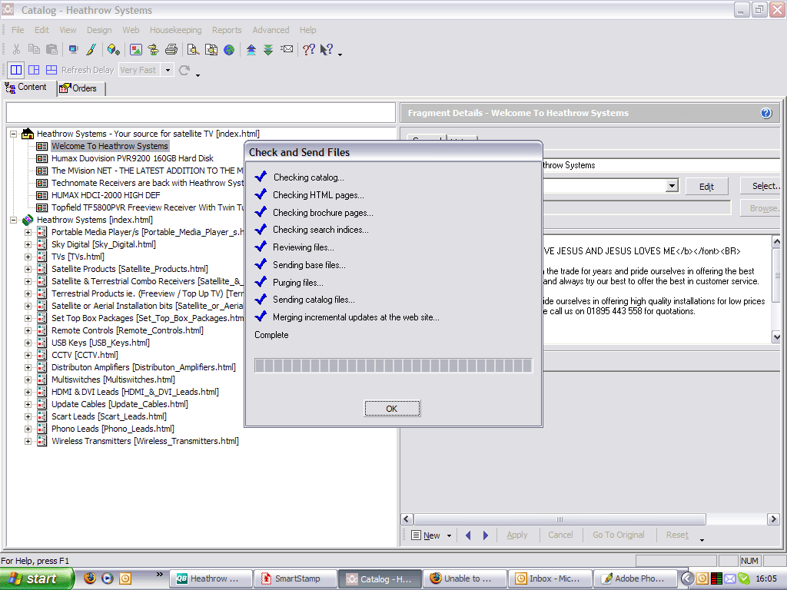Click the yellow signpost toolbar icon
Screen dimensions: 787x590
[153, 49]
